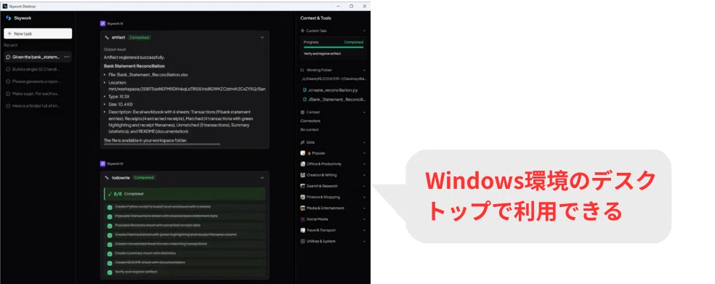The width and height of the screenshot is (715, 284).
Task: Click the Context section icon
Action: click(302, 112)
